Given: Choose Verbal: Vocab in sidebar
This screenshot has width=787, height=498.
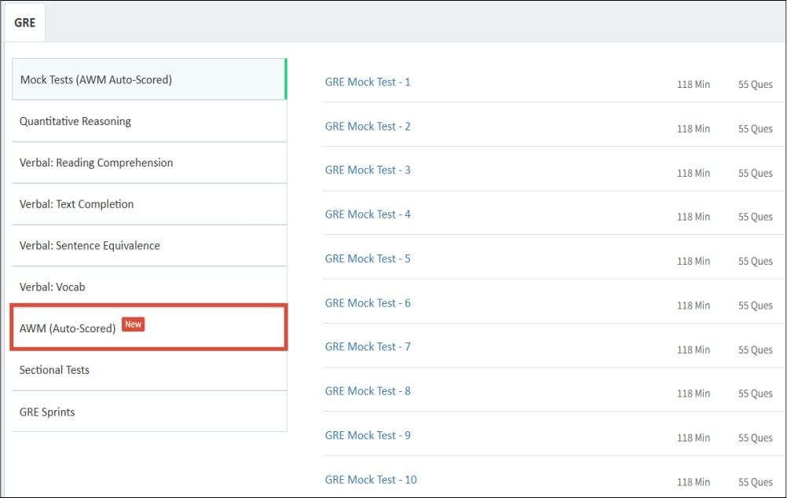Looking at the screenshot, I should pos(52,287).
